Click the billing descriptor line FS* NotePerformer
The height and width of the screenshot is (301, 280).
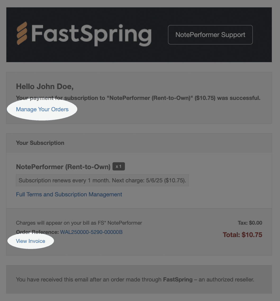pyautogui.click(x=79, y=223)
